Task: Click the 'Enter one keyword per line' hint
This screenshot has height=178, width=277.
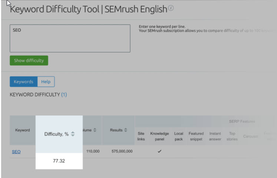Action: [x=162, y=27]
